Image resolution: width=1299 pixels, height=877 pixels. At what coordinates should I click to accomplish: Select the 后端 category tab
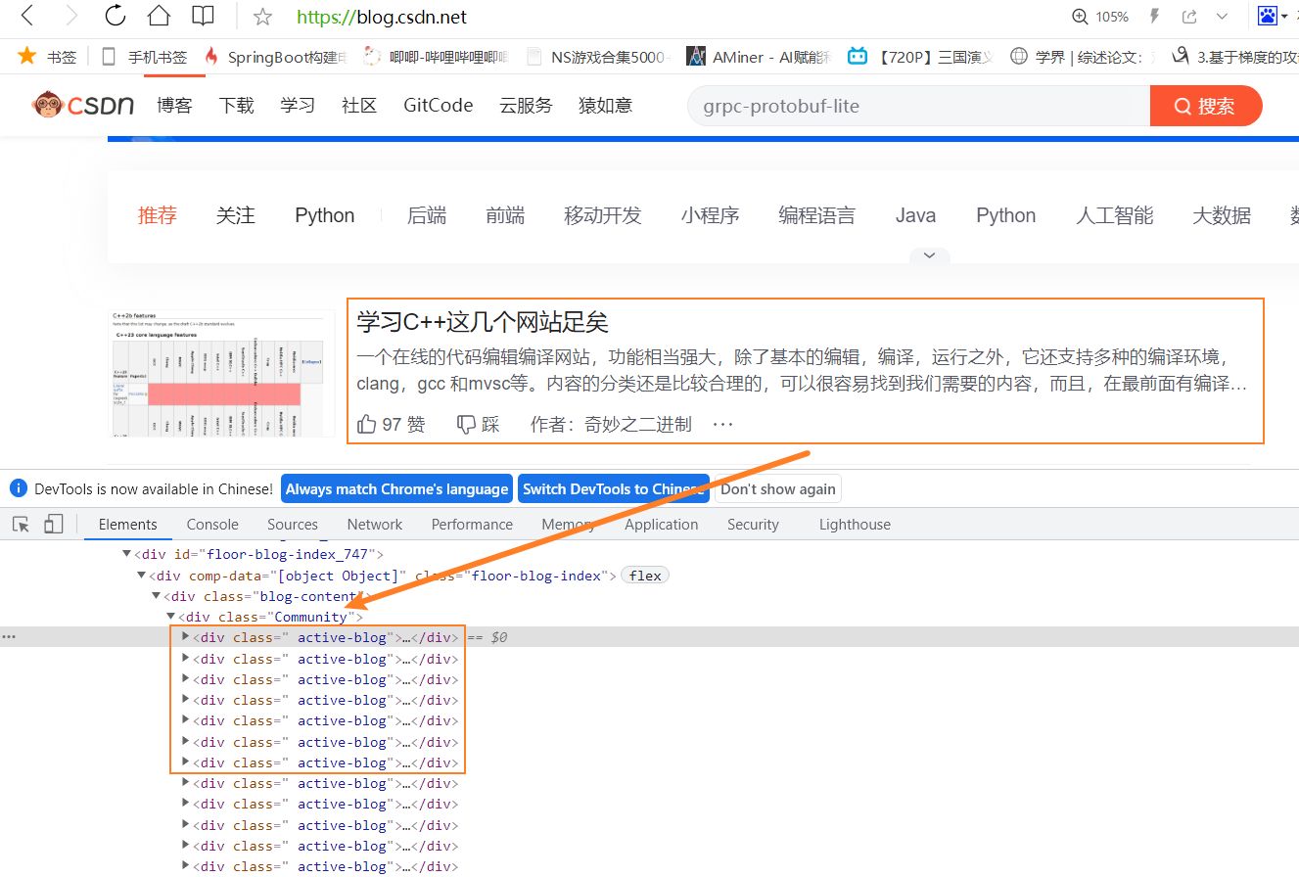427,215
